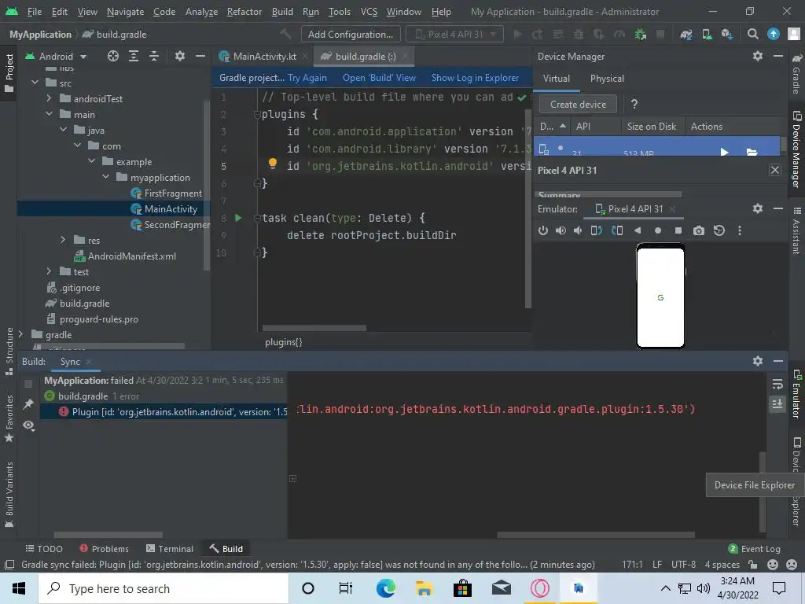Viewport: 805px width, 604px height.
Task: Open Project panel gear settings
Action: click(x=180, y=56)
